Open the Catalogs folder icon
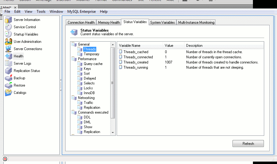The height and width of the screenshot is (164, 277). click(x=8, y=93)
